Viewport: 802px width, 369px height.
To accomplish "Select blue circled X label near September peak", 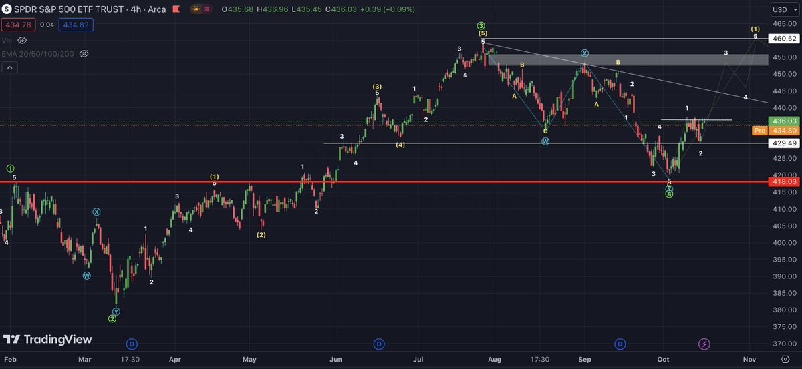I will (584, 53).
